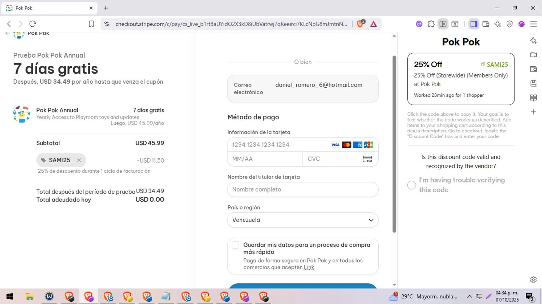Viewport: 542px width, 304px height.
Task: Click the scrollbar up arrow on checkout page
Action: pyautogui.click(x=394, y=36)
